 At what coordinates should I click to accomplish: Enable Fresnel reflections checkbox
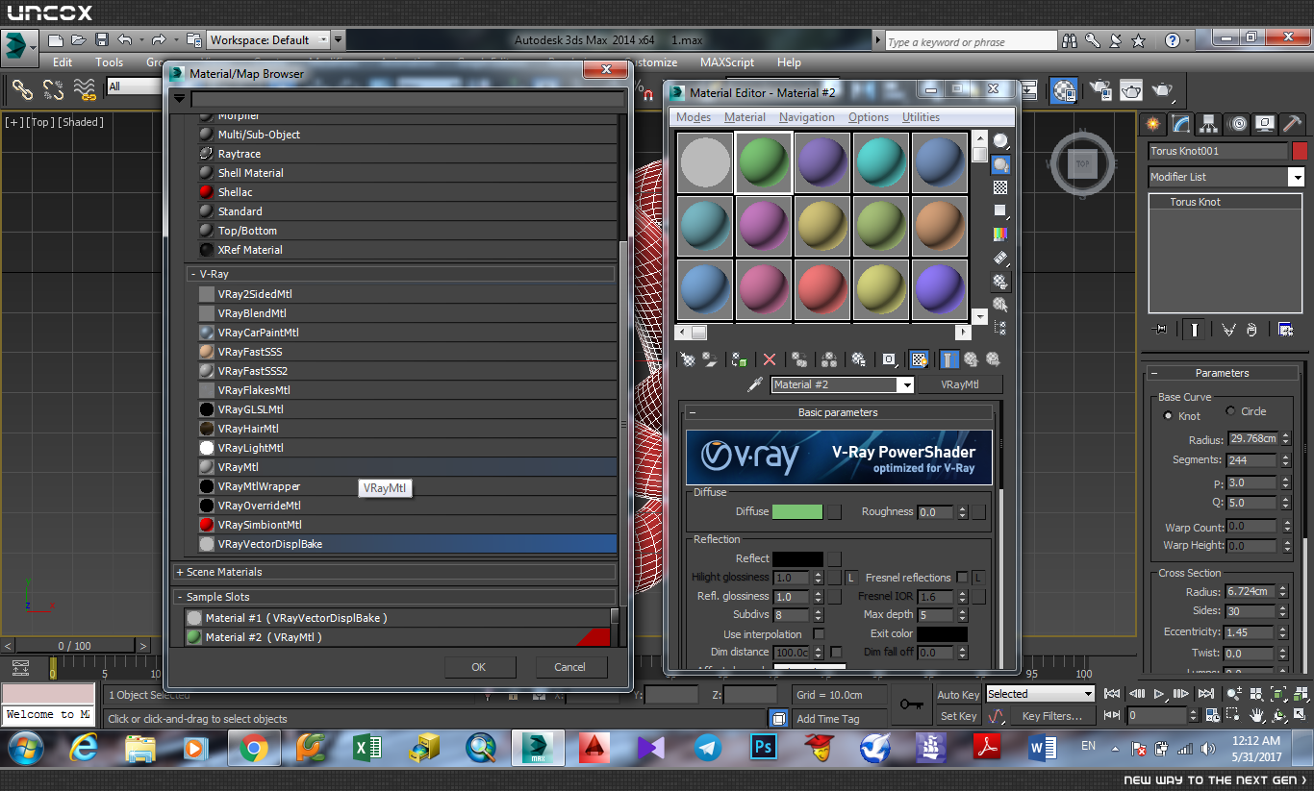962,578
